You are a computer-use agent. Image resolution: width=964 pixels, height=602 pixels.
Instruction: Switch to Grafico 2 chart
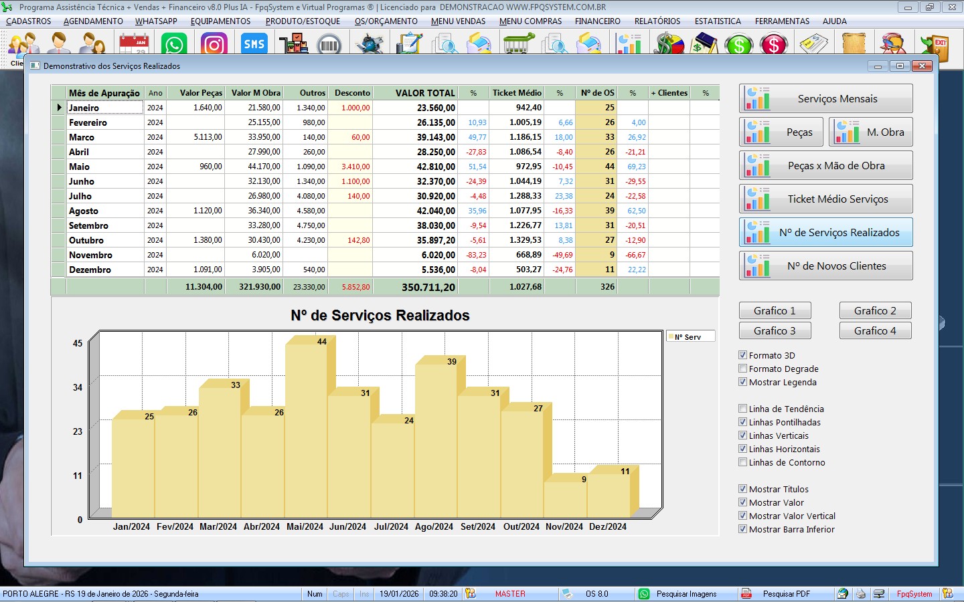[875, 310]
